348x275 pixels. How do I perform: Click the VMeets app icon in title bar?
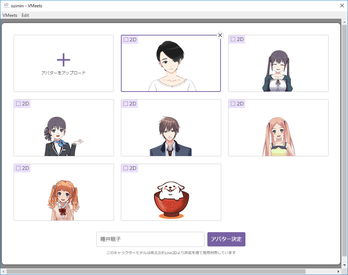pos(6,5)
